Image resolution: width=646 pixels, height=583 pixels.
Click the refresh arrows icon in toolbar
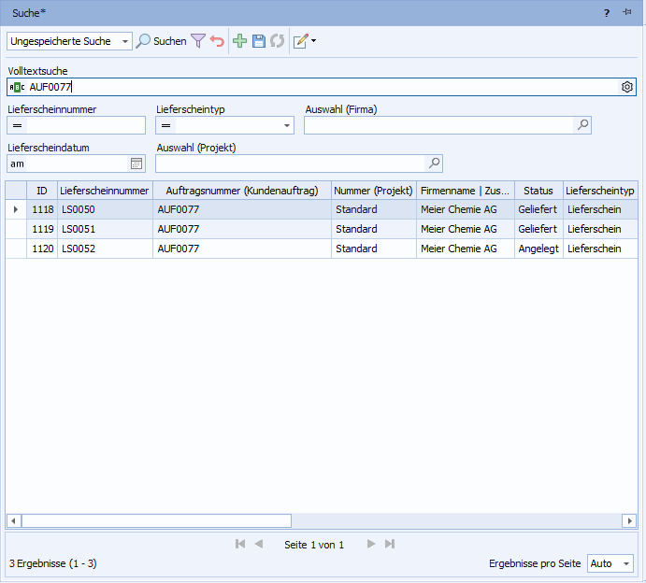[277, 41]
